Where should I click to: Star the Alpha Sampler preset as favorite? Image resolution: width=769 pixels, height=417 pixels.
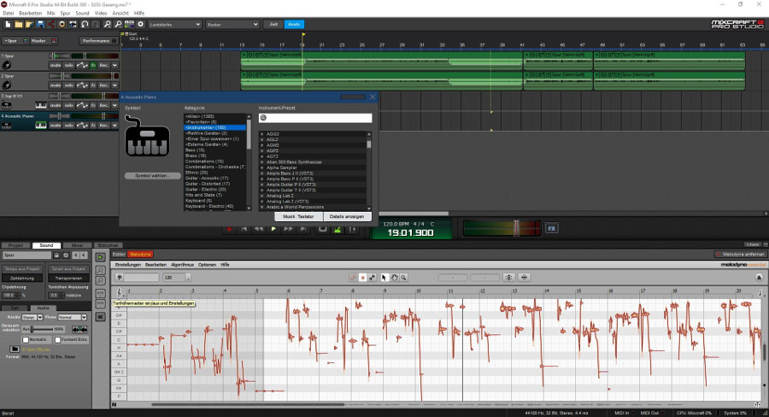coord(261,167)
